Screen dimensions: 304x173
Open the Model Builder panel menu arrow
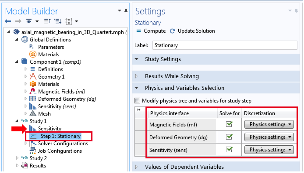(x=120, y=11)
